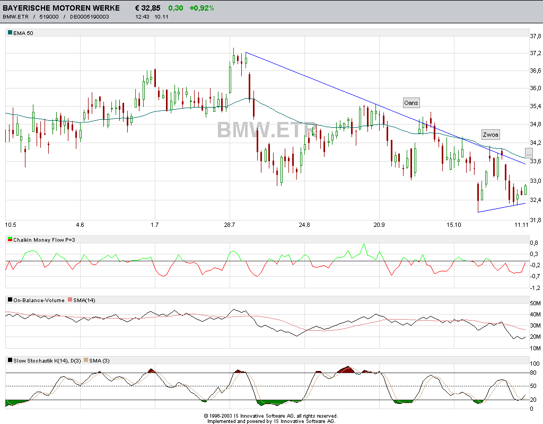Click the 'Slow Stochastik K(14), D(3)' label
543x424 pixels.
(47, 360)
